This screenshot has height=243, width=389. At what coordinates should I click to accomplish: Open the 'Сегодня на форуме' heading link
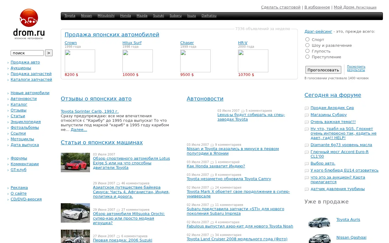(333, 95)
